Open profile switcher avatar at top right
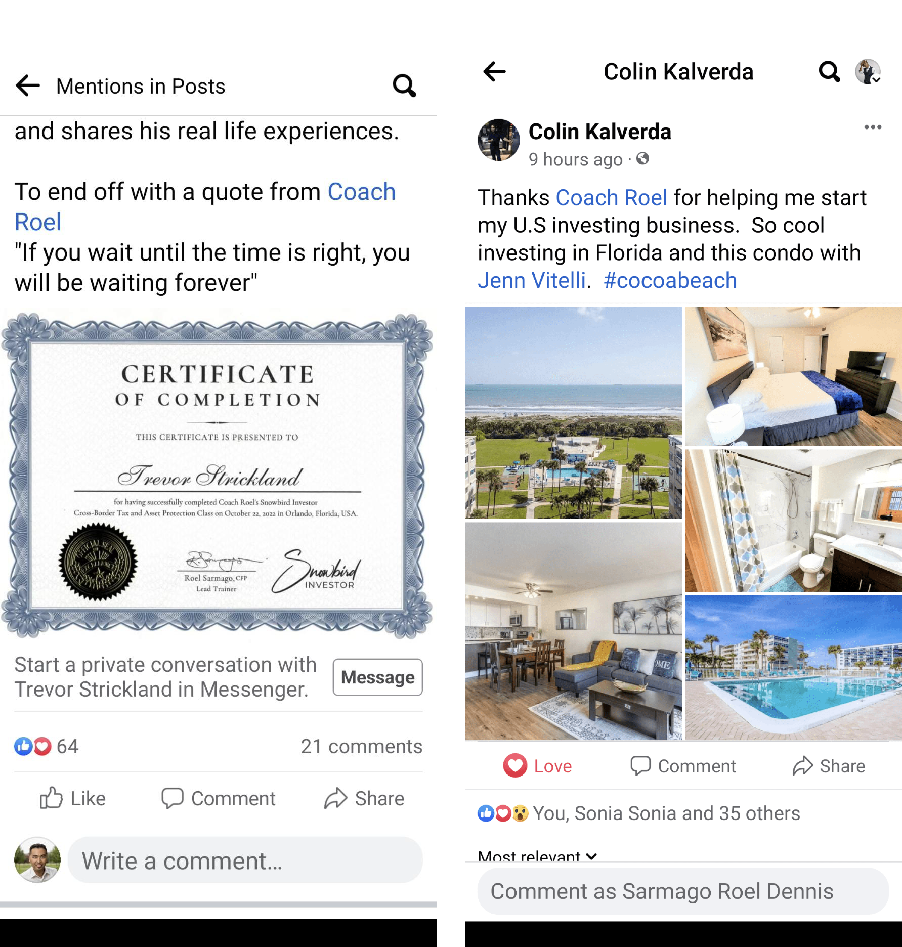The height and width of the screenshot is (947, 902). (868, 72)
